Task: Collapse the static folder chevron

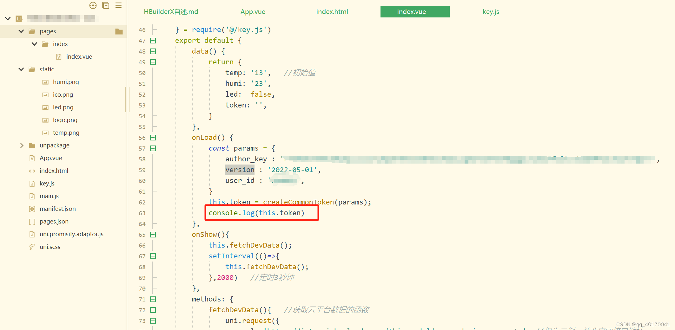Action: tap(21, 69)
